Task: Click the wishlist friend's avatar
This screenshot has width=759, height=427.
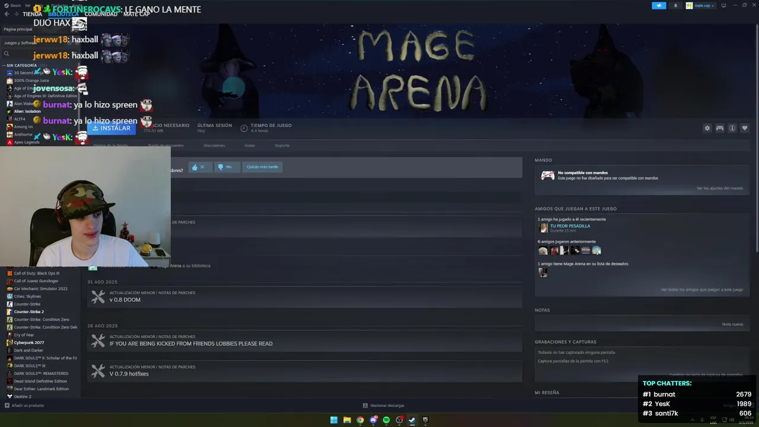Action: [x=543, y=272]
